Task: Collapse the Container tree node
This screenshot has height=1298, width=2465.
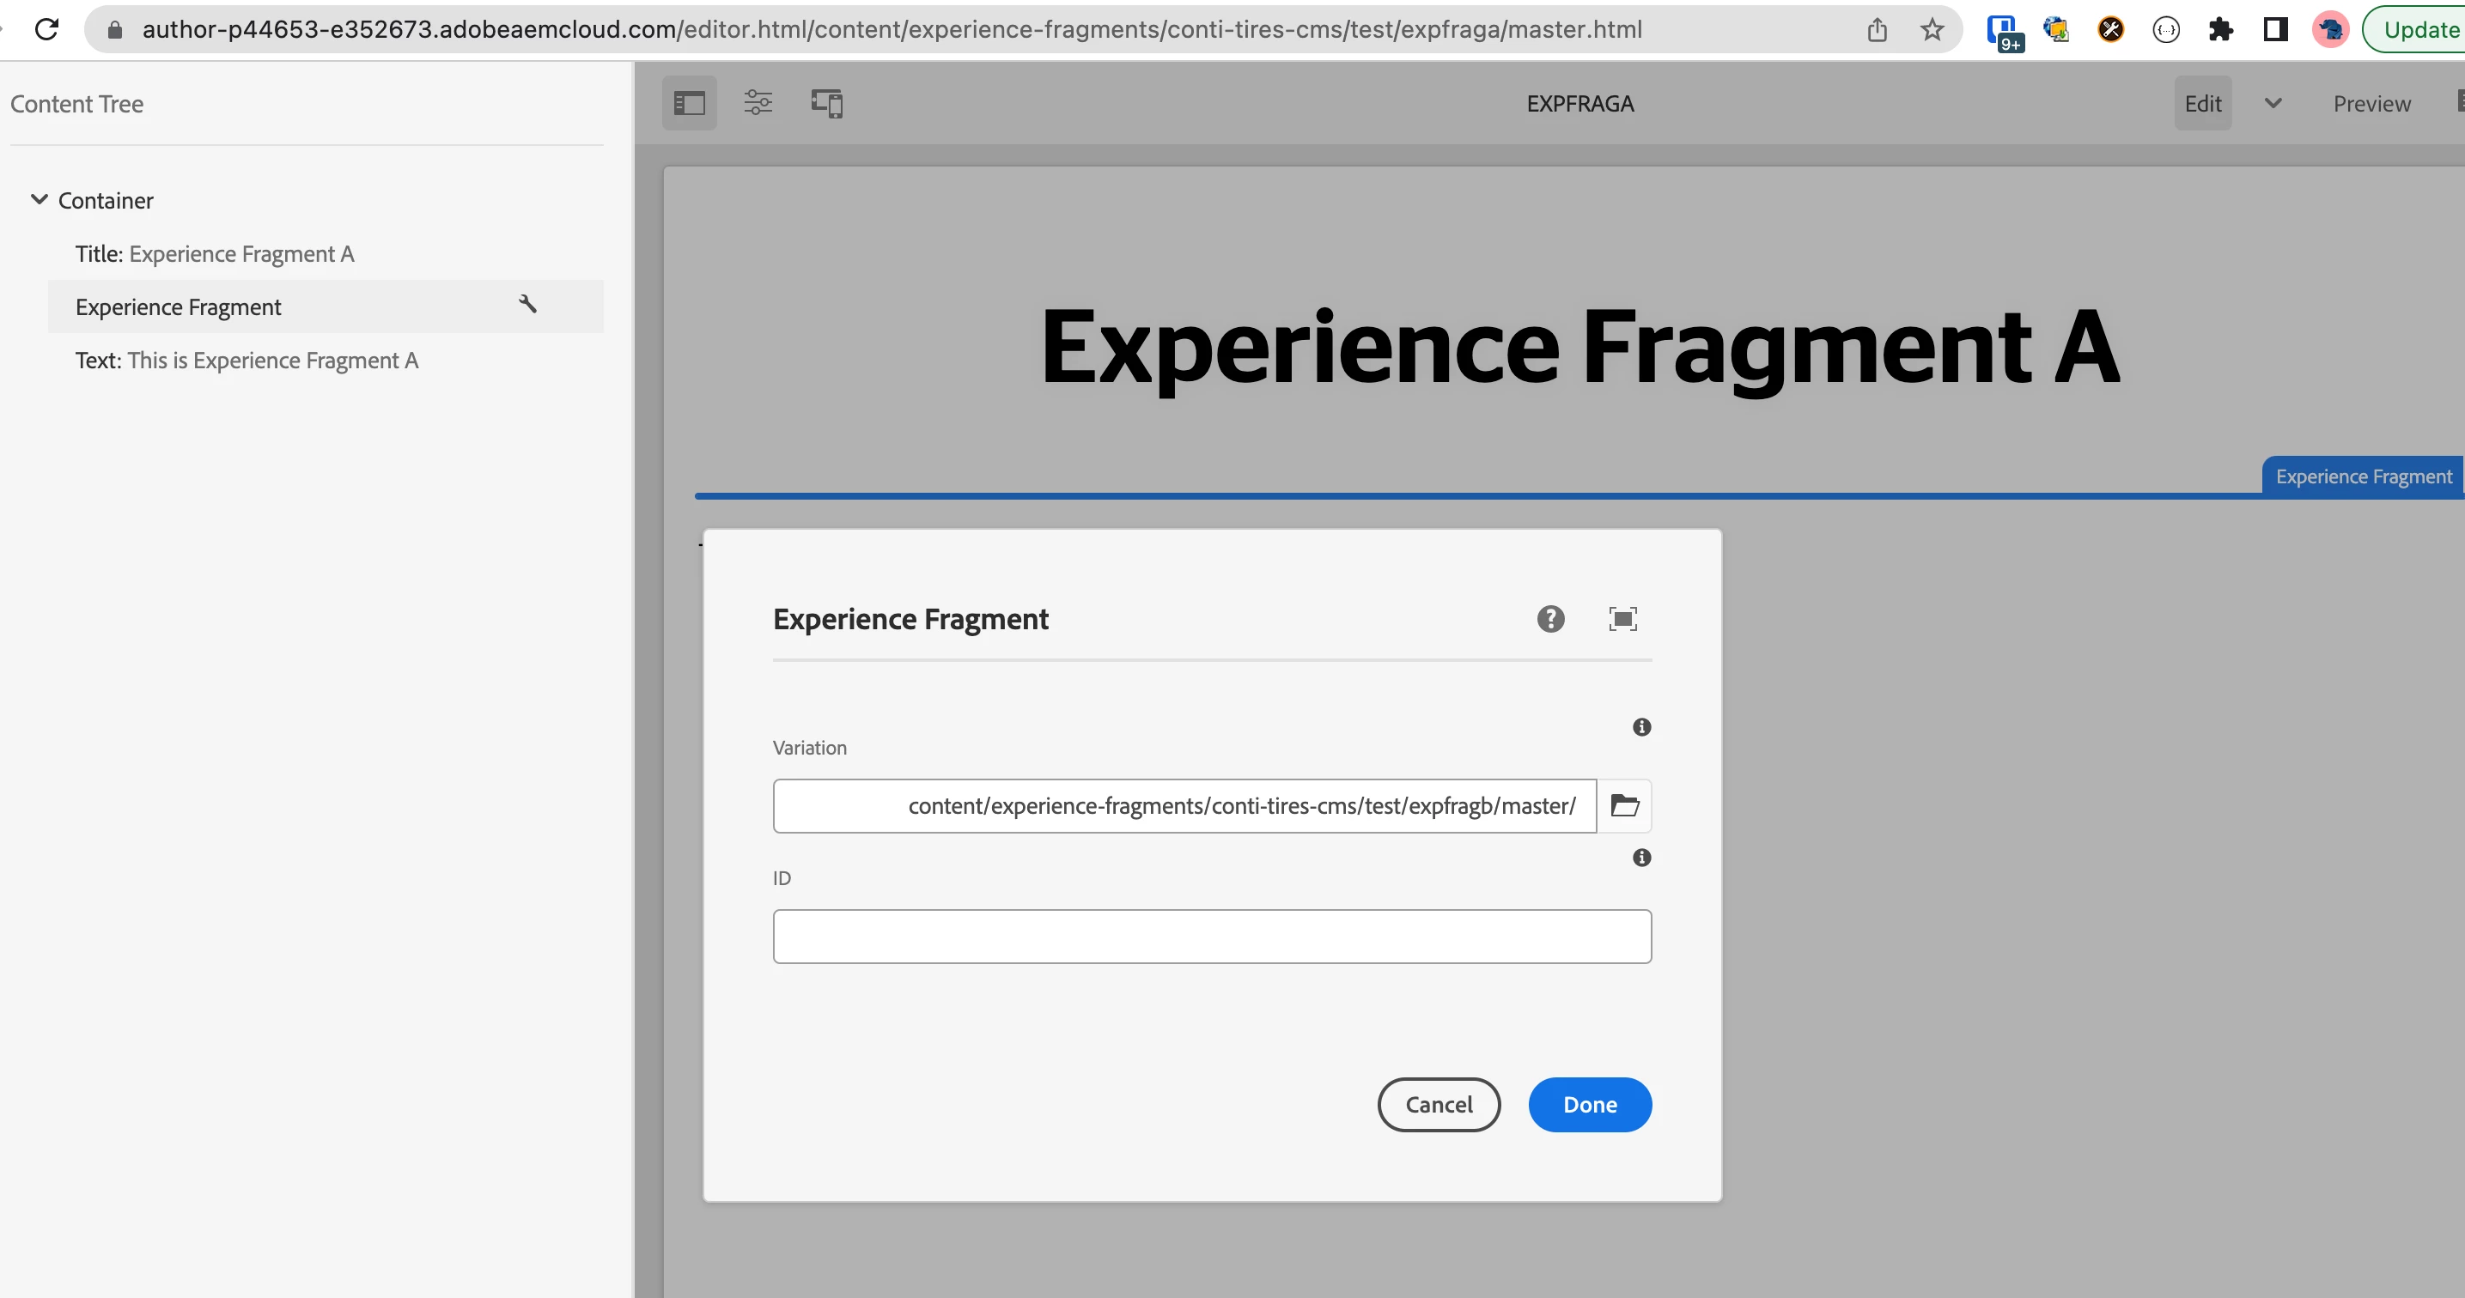Action: (x=40, y=200)
